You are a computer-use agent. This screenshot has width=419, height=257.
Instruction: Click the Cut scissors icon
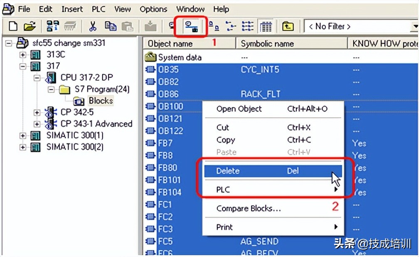(x=93, y=26)
